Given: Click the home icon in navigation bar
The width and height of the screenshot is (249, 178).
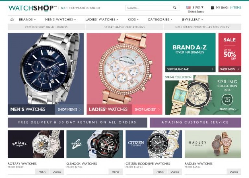Looking at the screenshot, I should [12, 19].
